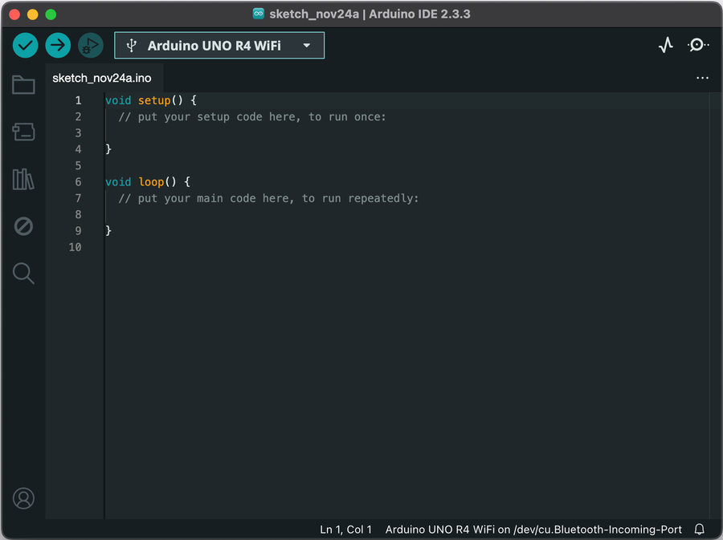Viewport: 723px width, 540px height.
Task: Expand the tab options with the ellipsis menu
Action: (702, 77)
